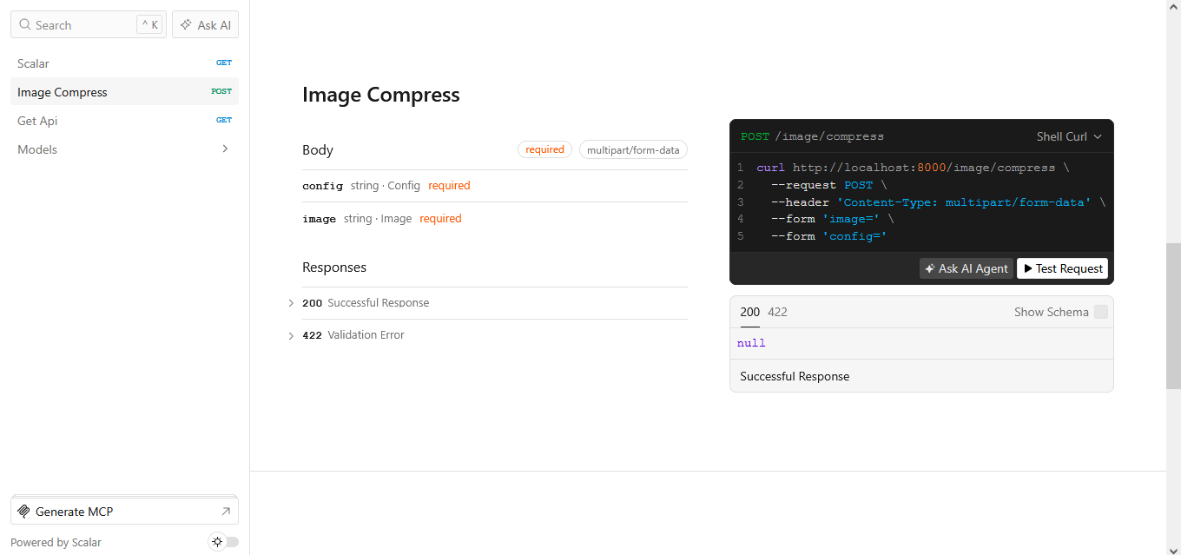Click the Generate MCP logo icon

pos(24,512)
